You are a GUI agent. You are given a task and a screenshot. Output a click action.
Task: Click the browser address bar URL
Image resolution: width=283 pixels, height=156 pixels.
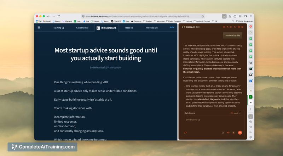pos(137,16)
